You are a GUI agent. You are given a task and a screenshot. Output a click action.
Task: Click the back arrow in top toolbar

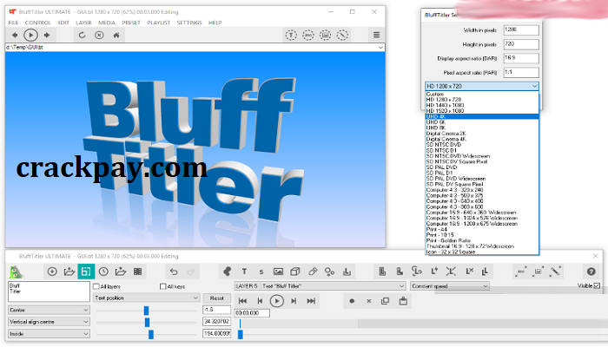(x=15, y=36)
